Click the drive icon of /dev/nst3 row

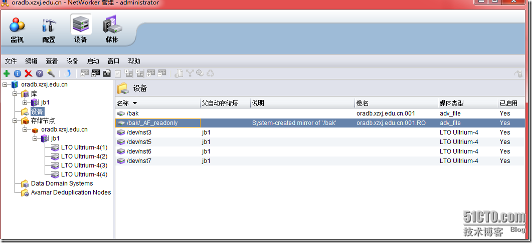(x=121, y=132)
